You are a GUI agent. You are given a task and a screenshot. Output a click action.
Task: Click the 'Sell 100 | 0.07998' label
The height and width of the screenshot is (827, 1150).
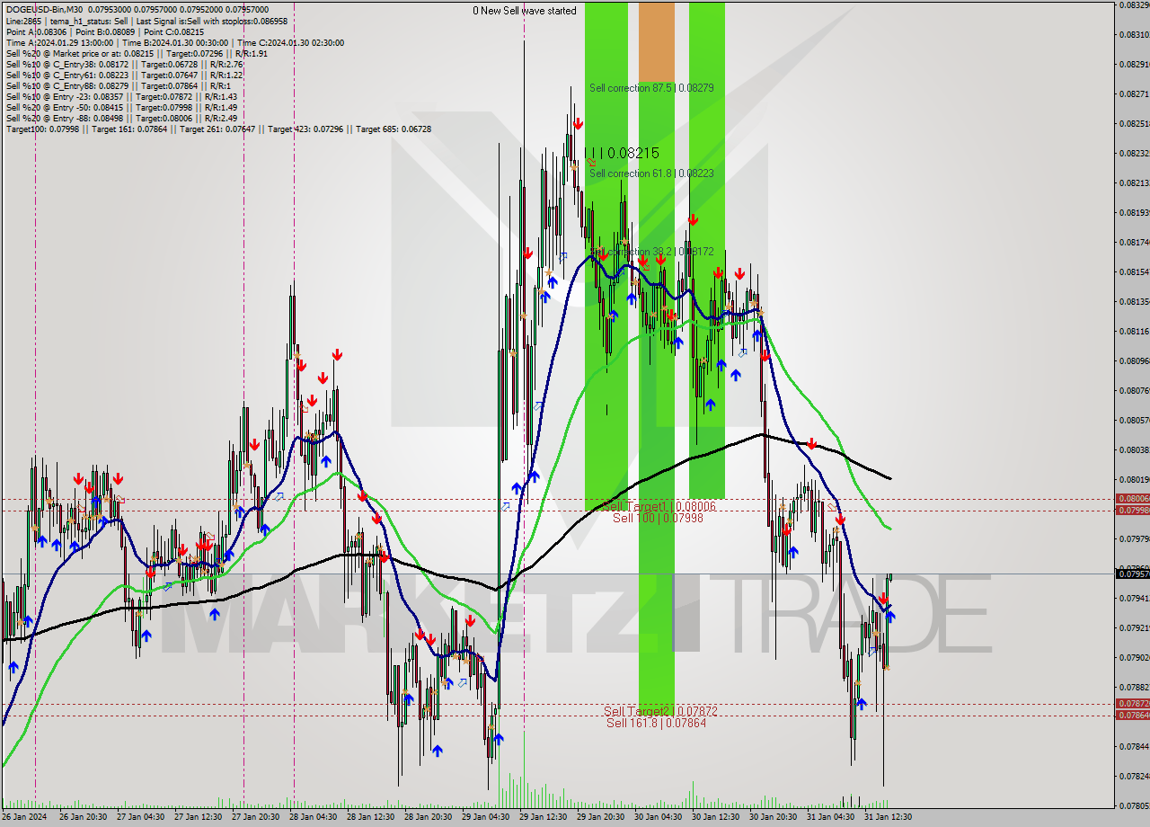pos(658,518)
